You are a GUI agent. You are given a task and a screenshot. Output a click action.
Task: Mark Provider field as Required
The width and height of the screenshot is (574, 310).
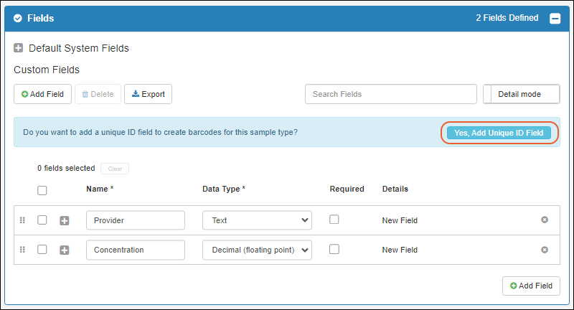pyautogui.click(x=334, y=220)
